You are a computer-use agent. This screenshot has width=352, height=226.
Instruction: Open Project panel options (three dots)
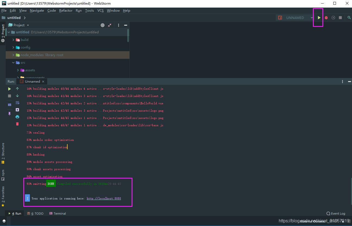point(119,25)
